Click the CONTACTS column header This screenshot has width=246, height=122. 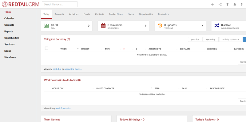[185, 49]
